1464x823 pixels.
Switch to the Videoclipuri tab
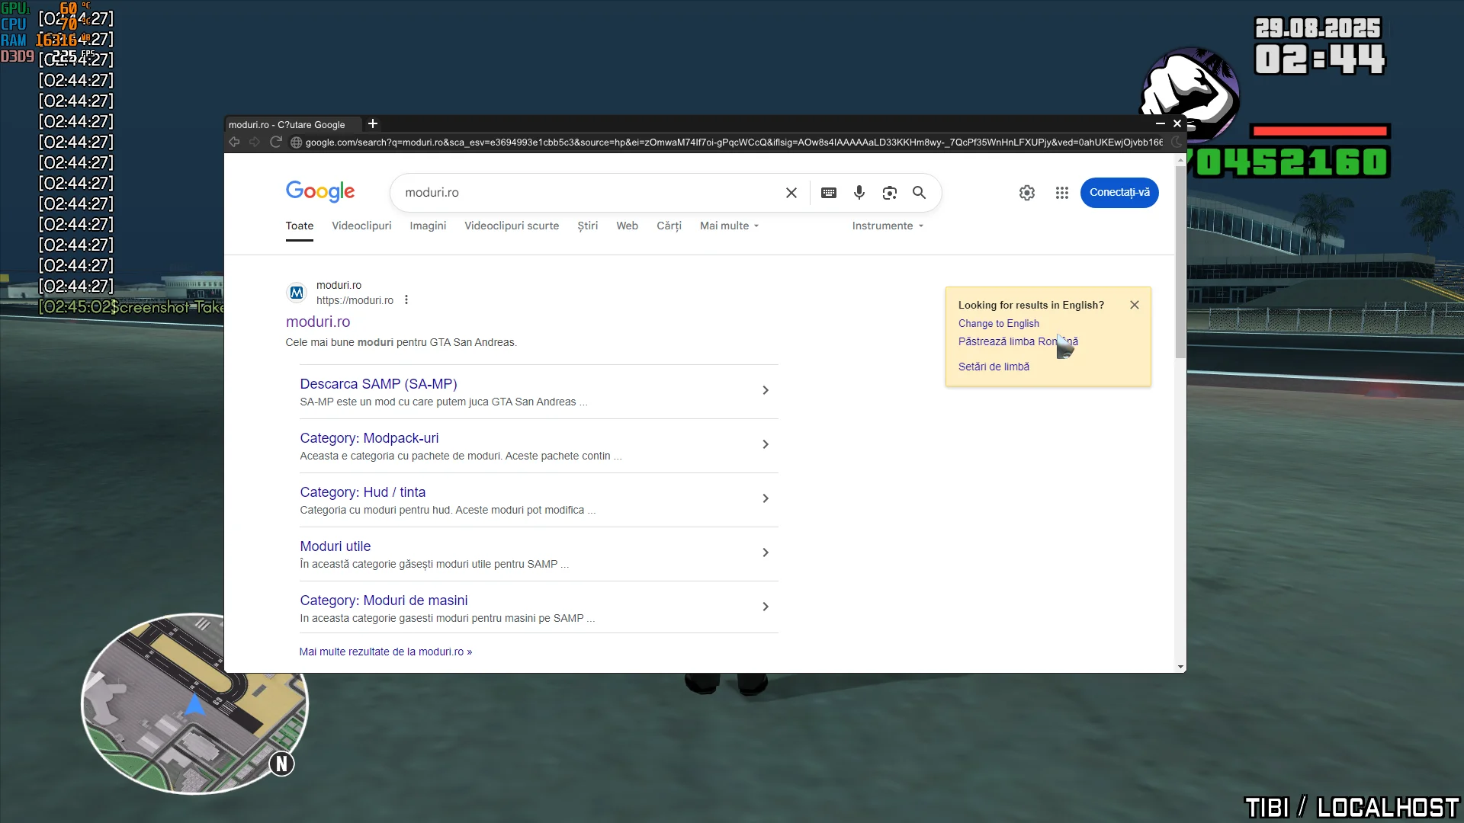click(x=361, y=226)
